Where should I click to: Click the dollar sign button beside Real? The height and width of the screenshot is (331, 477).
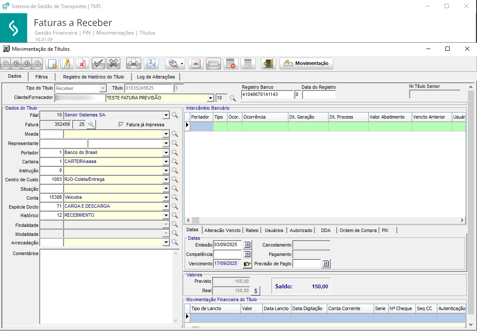pos(256,291)
